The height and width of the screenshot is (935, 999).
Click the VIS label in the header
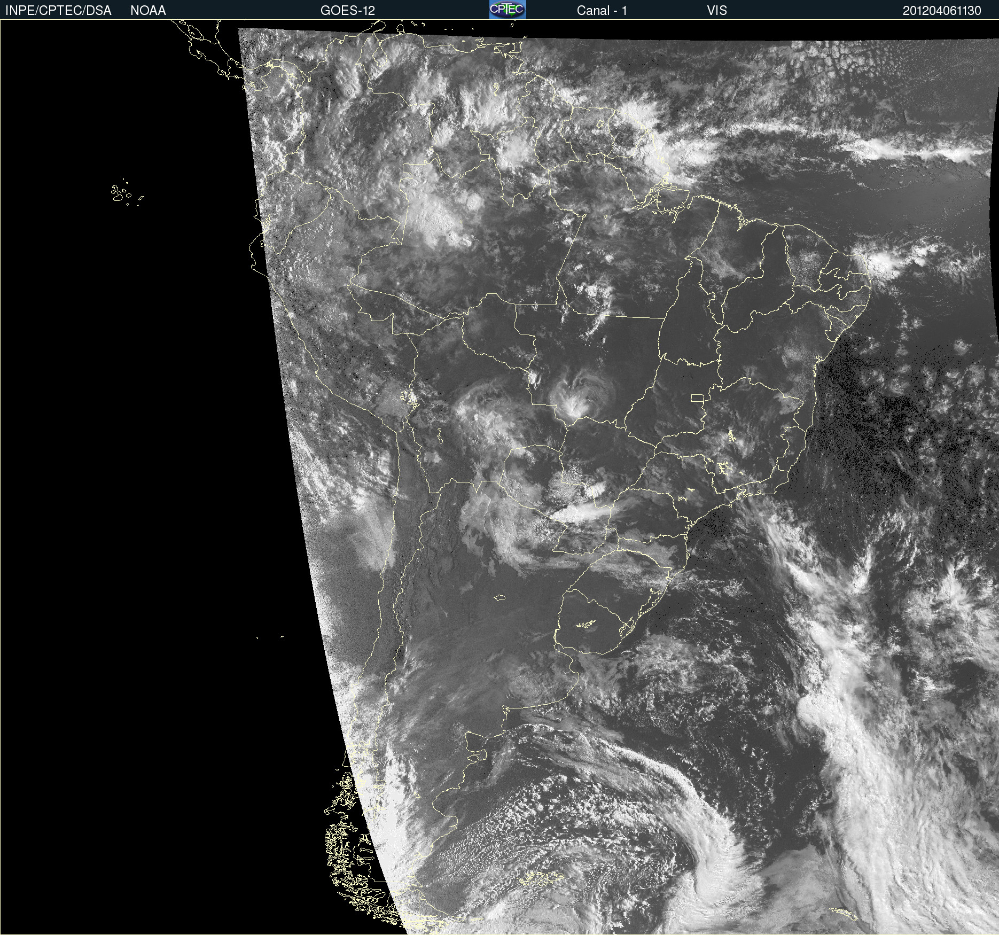[x=717, y=11]
